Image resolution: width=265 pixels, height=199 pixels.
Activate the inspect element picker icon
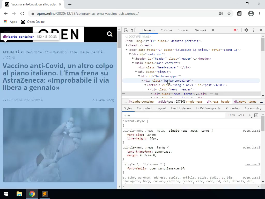click(126, 30)
